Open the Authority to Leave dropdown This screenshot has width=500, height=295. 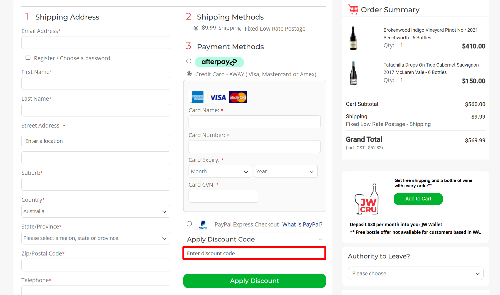pos(415,273)
